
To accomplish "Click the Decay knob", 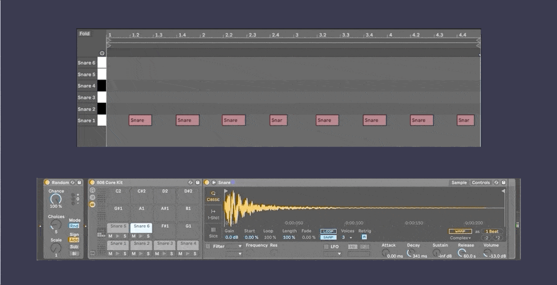I will click(x=411, y=252).
